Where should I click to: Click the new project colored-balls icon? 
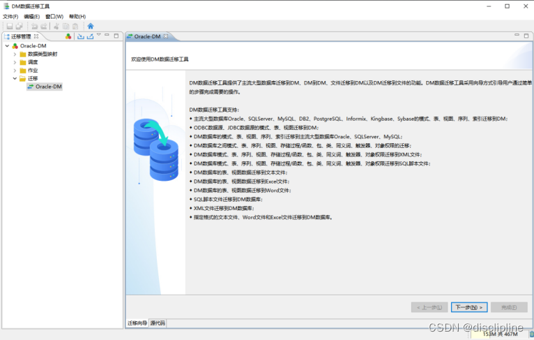(68, 36)
